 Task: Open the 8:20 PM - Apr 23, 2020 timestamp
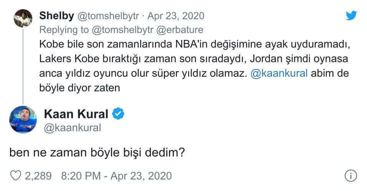116,176
